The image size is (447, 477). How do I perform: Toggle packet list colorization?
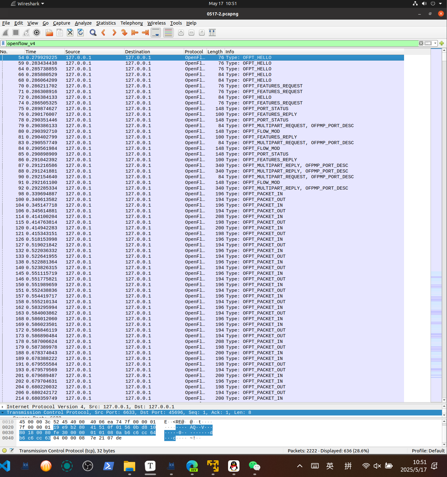[x=168, y=32]
